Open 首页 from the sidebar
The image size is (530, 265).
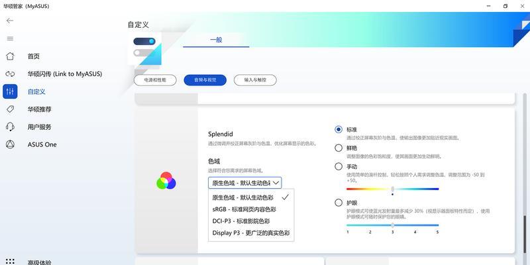coord(34,56)
